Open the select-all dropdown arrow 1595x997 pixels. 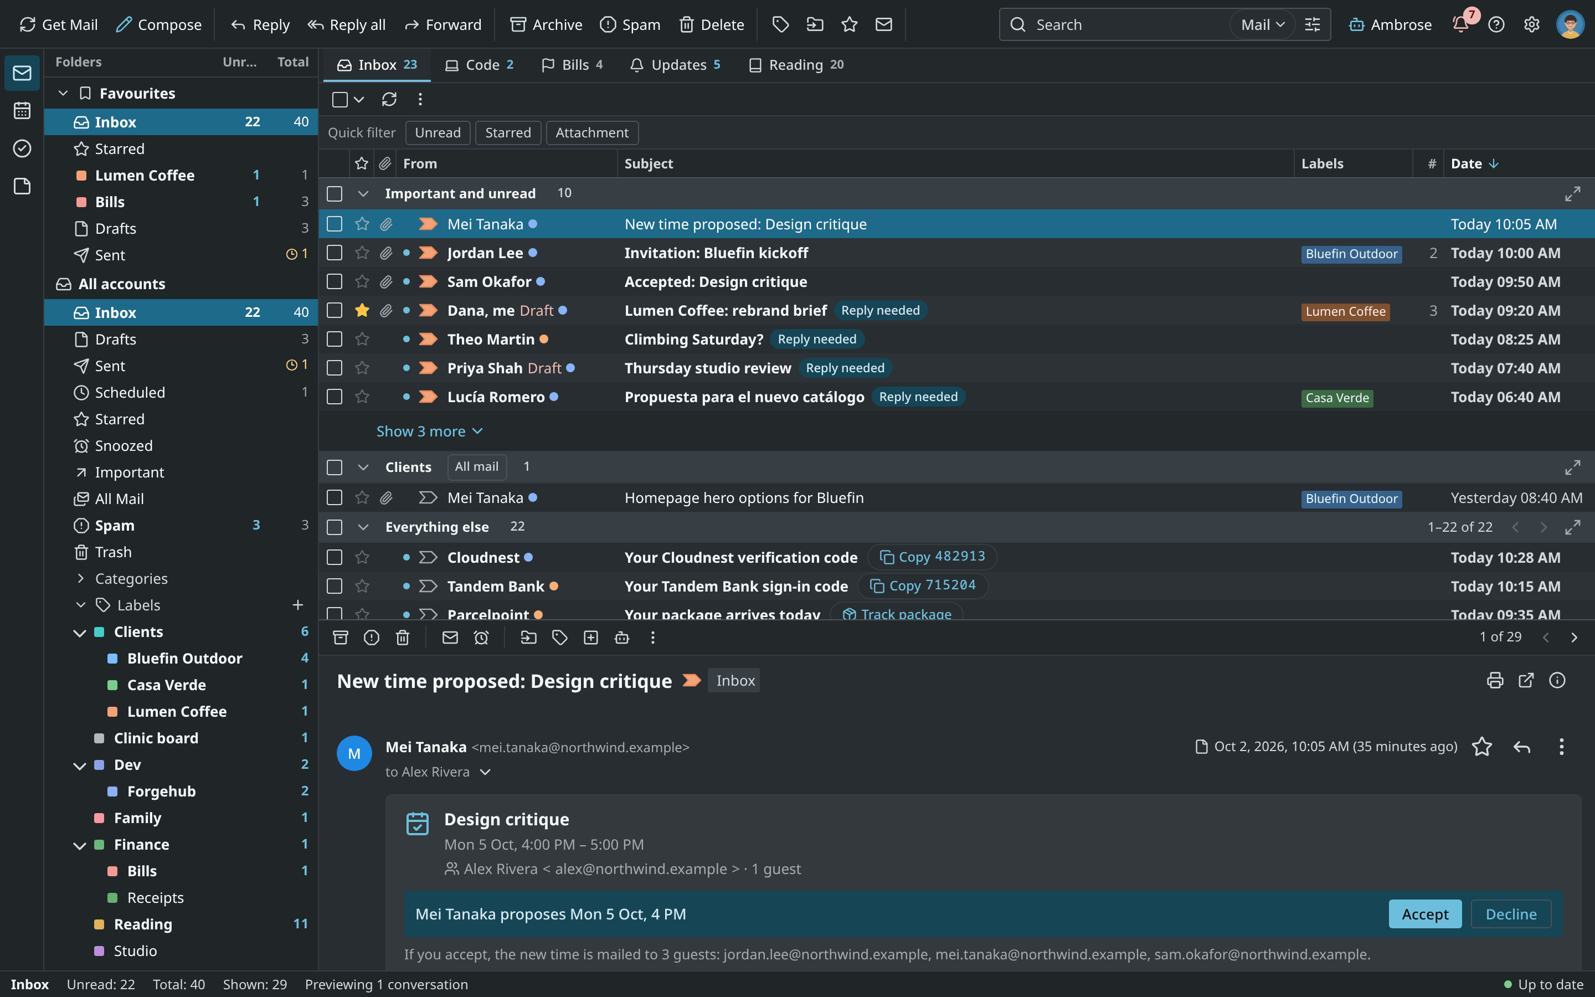(358, 100)
